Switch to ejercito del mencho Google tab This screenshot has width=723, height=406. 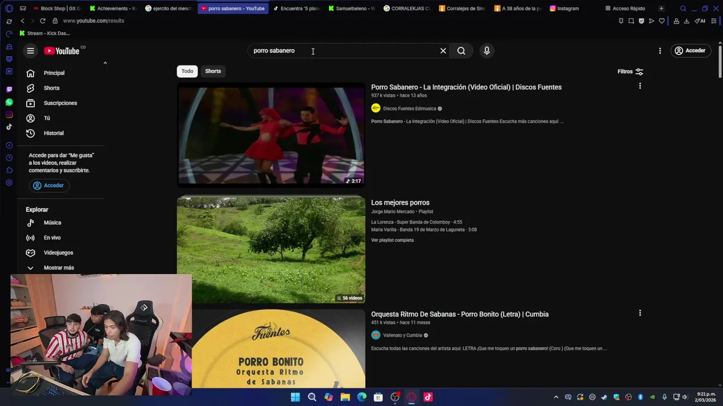tap(169, 8)
